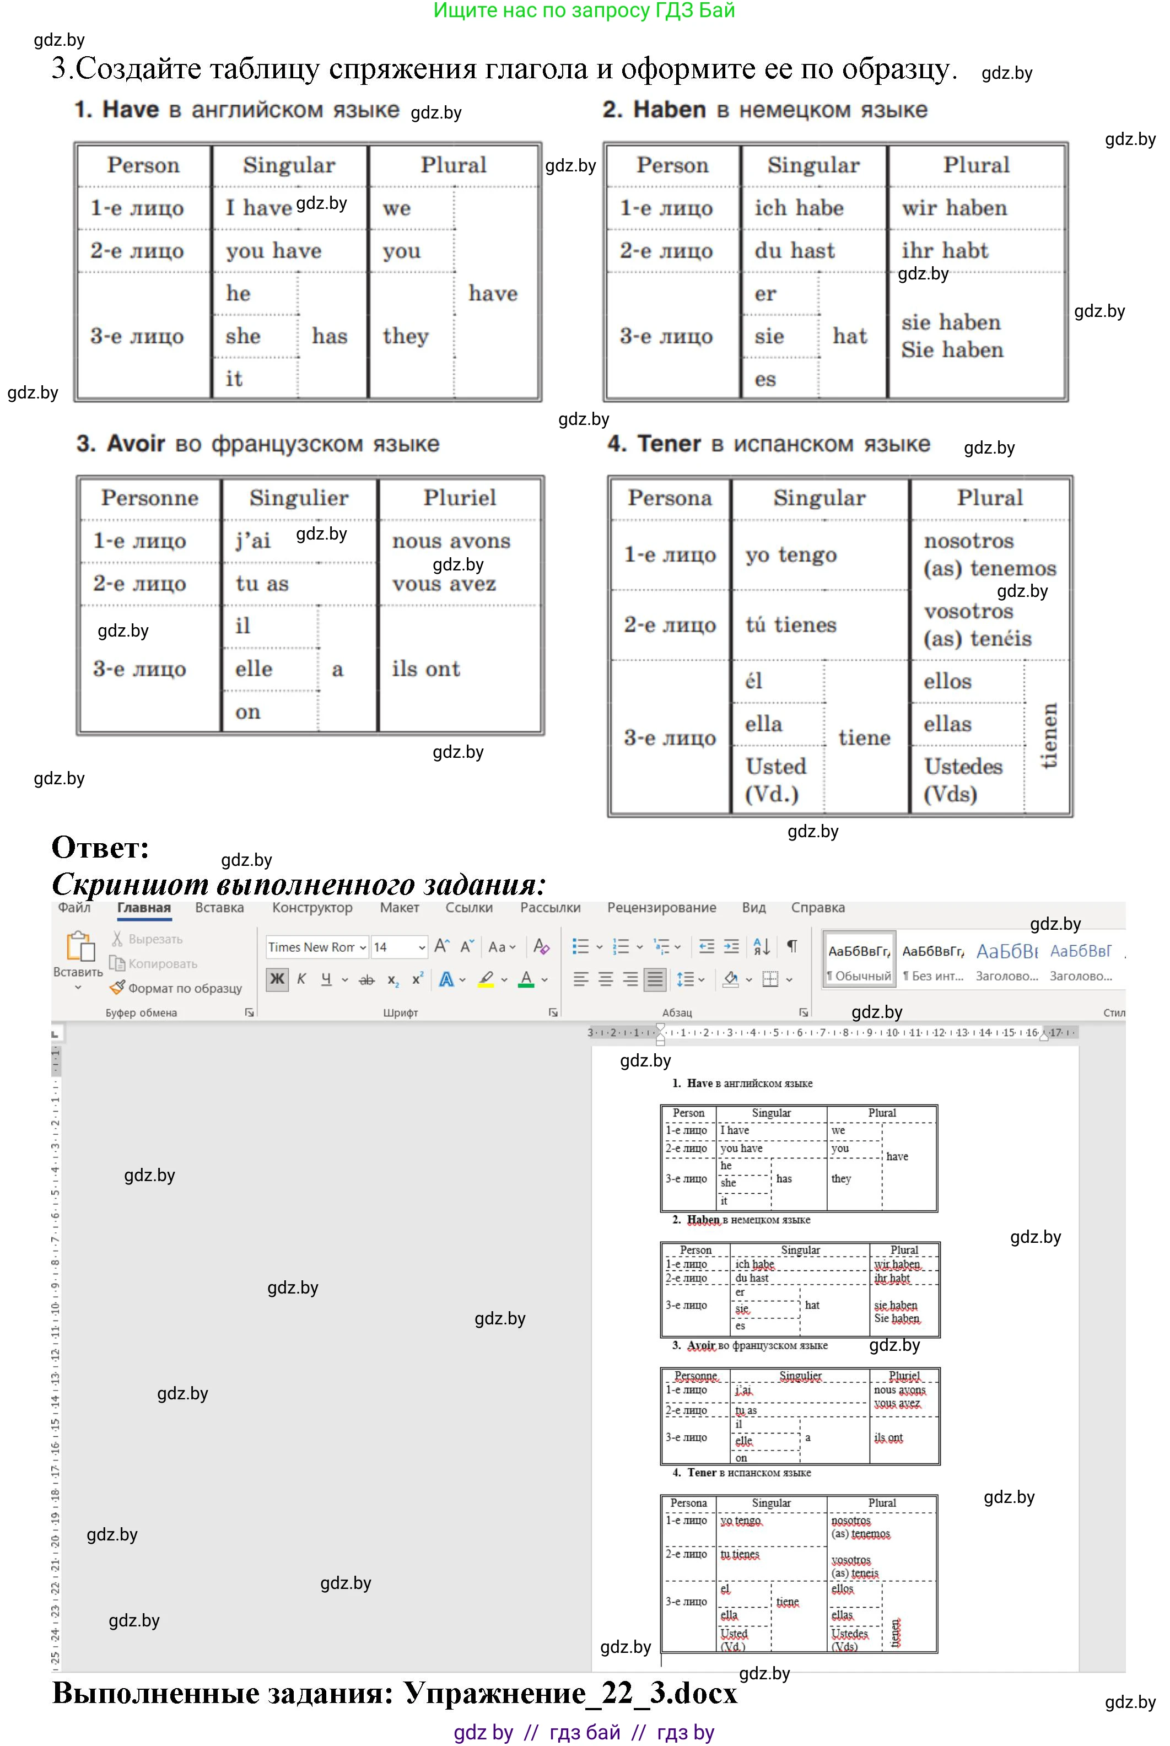The width and height of the screenshot is (1170, 1746).
Task: Click the Копировать button
Action: coord(154,963)
